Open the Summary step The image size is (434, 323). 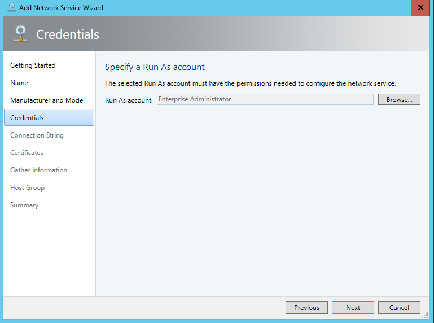pos(24,205)
